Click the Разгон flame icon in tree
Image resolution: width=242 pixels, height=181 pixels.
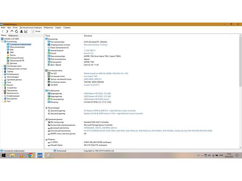point(8,55)
